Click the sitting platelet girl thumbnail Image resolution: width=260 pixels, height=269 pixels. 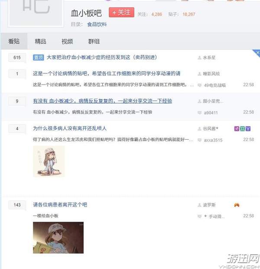tap(49, 161)
